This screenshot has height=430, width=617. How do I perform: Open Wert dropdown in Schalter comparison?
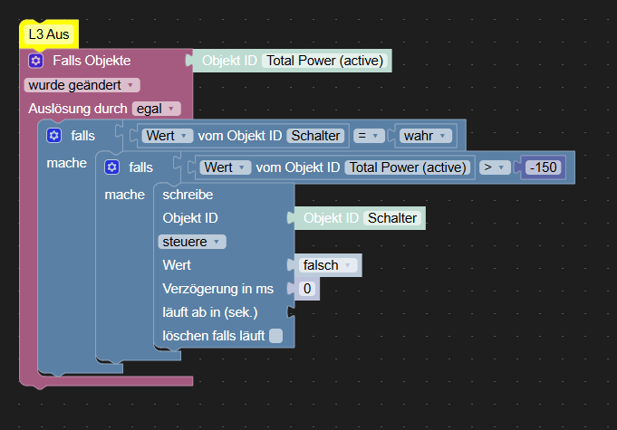pyautogui.click(x=169, y=136)
